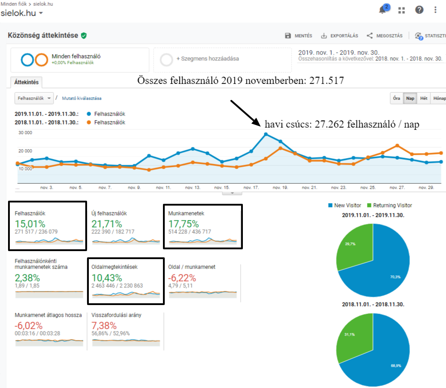Switch chart granularity to Hét

(424, 98)
